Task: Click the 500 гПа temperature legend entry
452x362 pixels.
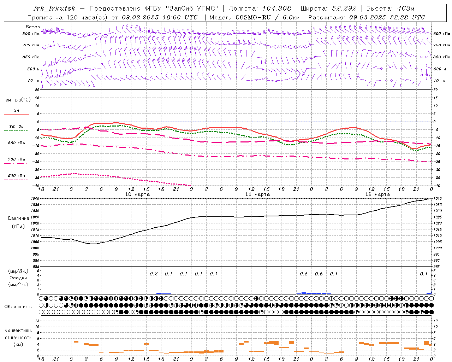Action: (16, 176)
